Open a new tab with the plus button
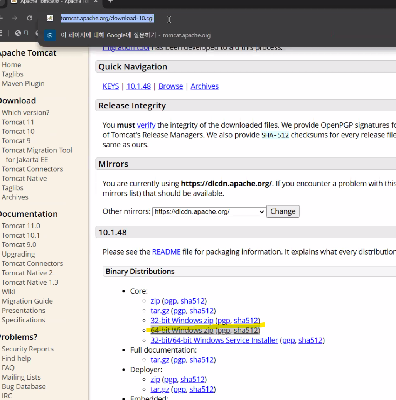Image resolution: width=396 pixels, height=400 pixels. coord(110,1)
